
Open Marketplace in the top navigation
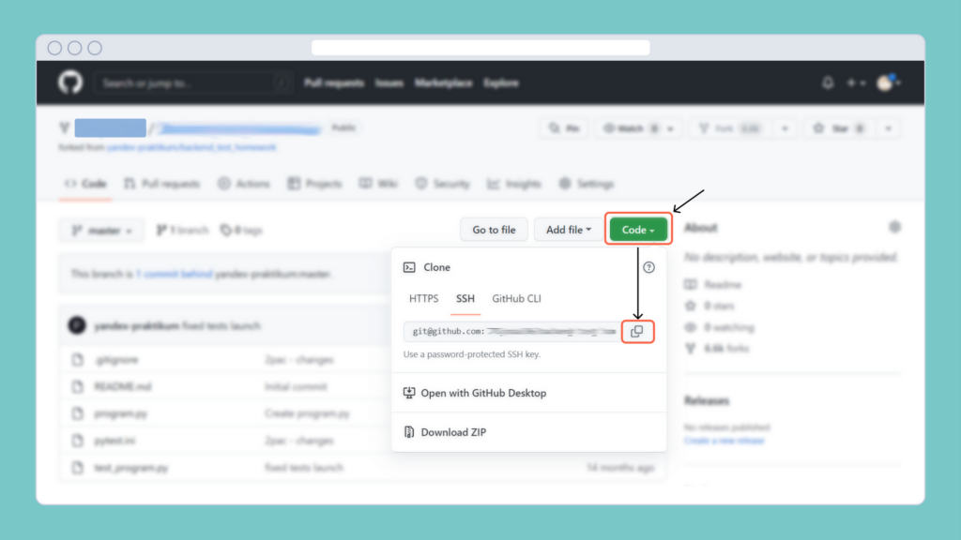[443, 83]
